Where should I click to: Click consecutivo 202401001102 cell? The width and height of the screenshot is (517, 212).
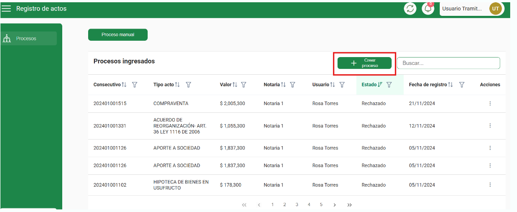(110, 185)
